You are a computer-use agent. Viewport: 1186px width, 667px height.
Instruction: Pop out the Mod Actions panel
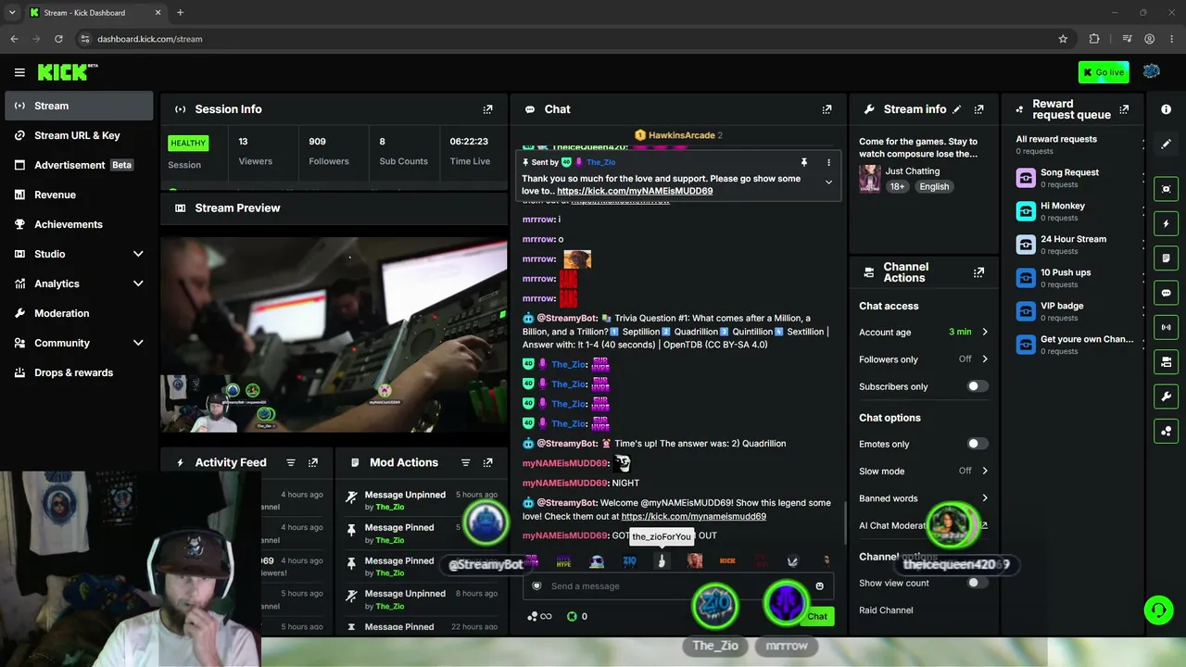click(x=488, y=462)
